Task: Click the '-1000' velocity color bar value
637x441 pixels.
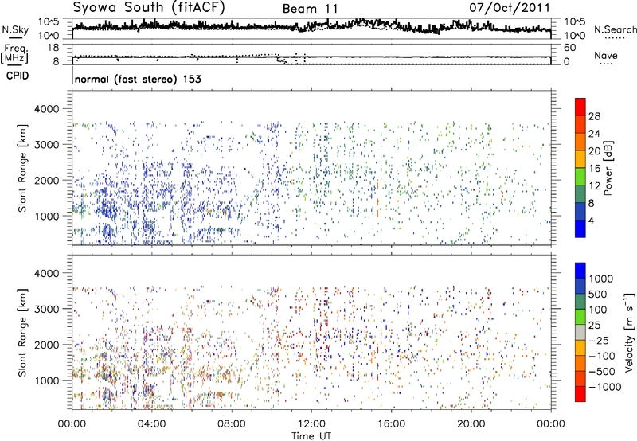Action: point(604,387)
